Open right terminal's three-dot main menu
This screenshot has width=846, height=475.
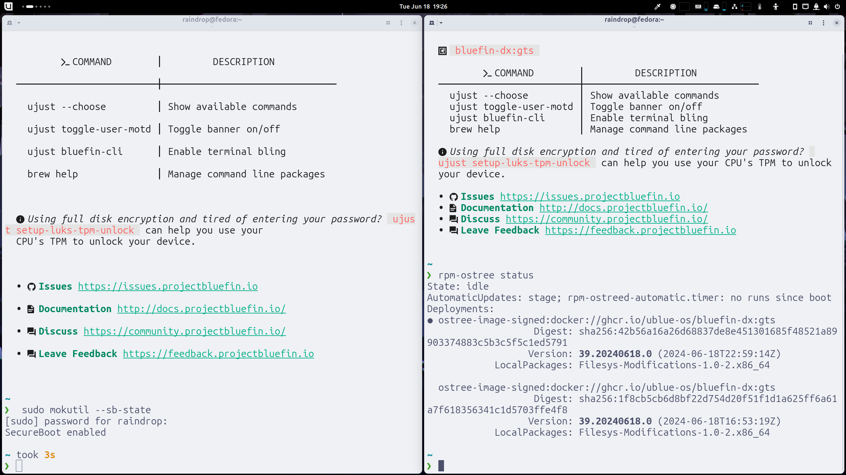(824, 23)
